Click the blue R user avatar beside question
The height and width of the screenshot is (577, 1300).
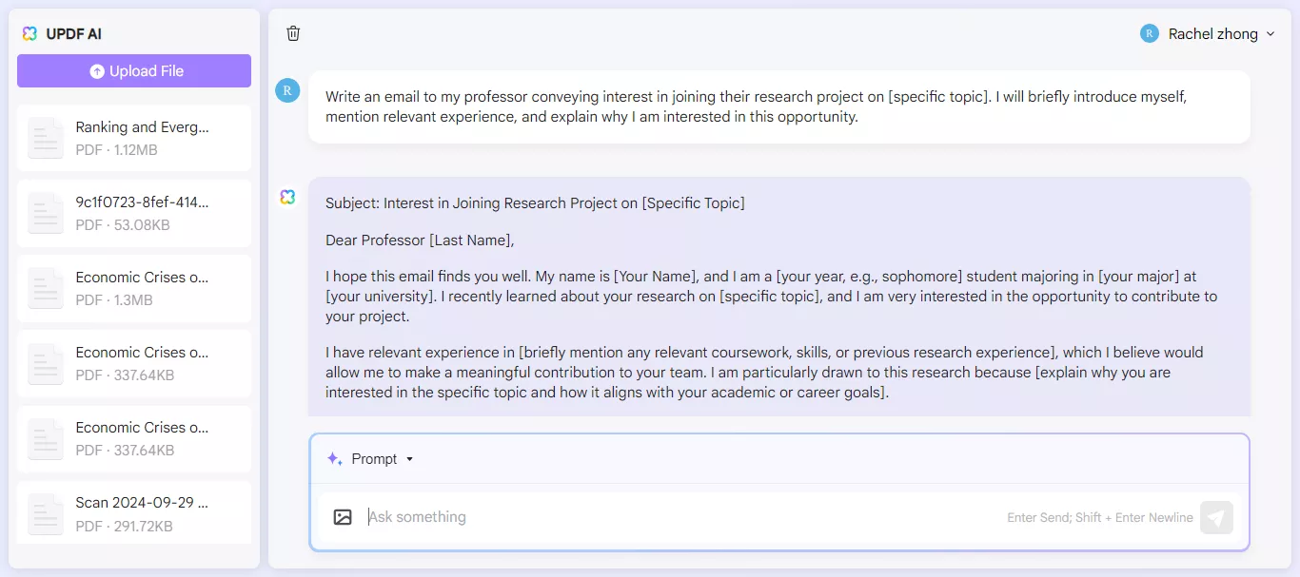coord(287,90)
